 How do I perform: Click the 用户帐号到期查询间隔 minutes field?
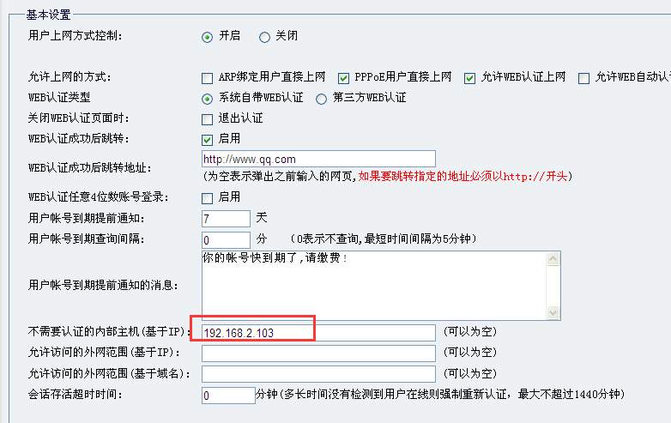[226, 239]
